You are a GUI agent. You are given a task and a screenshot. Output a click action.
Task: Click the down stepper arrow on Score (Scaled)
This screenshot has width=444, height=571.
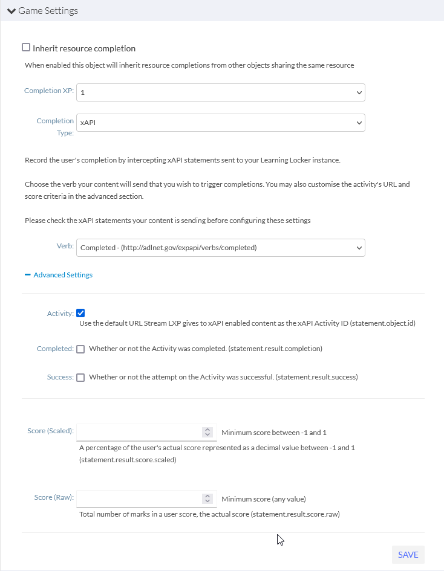(207, 434)
